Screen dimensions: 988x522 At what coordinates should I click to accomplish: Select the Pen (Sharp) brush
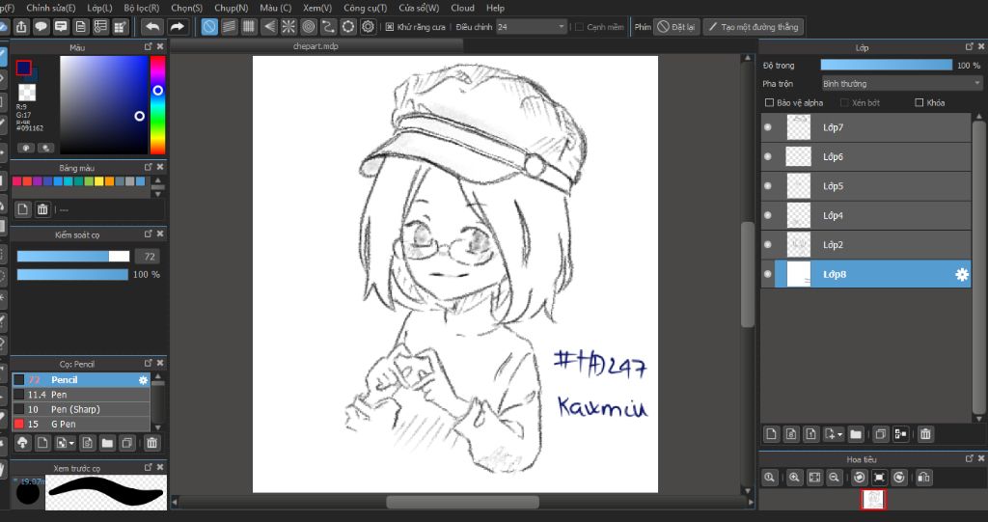pos(81,409)
